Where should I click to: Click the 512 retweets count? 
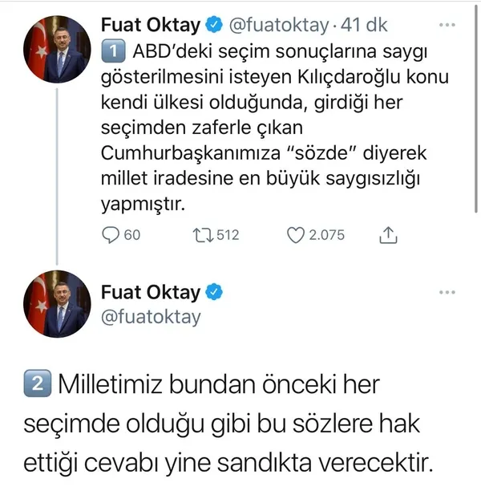point(228,235)
